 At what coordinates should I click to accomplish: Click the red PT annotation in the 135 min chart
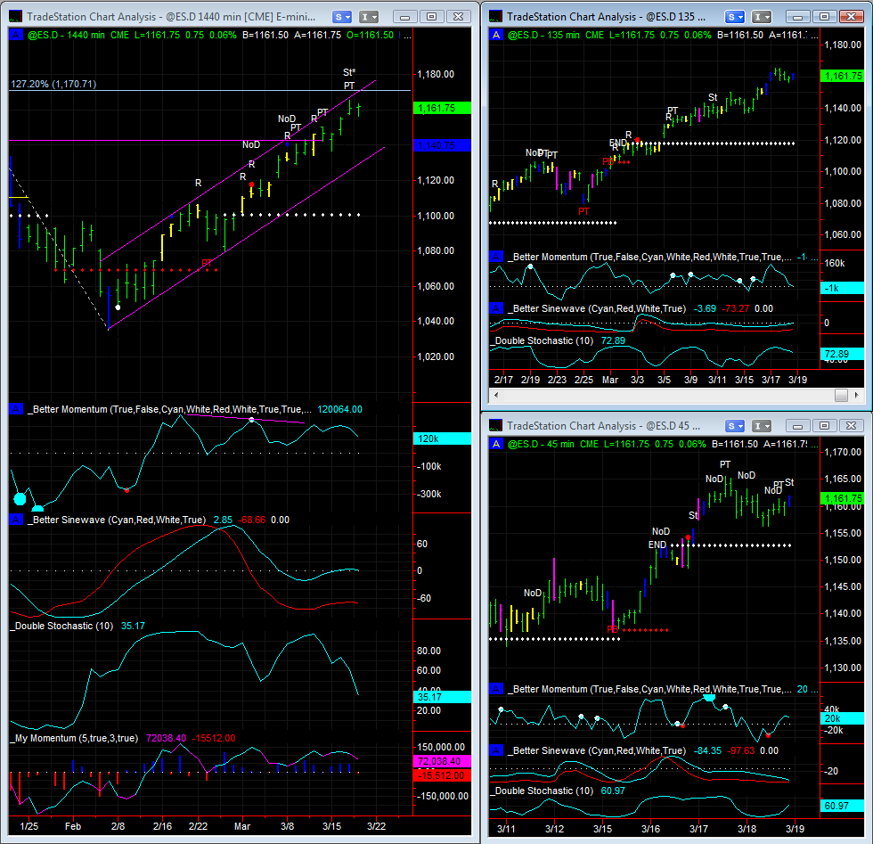pos(583,211)
